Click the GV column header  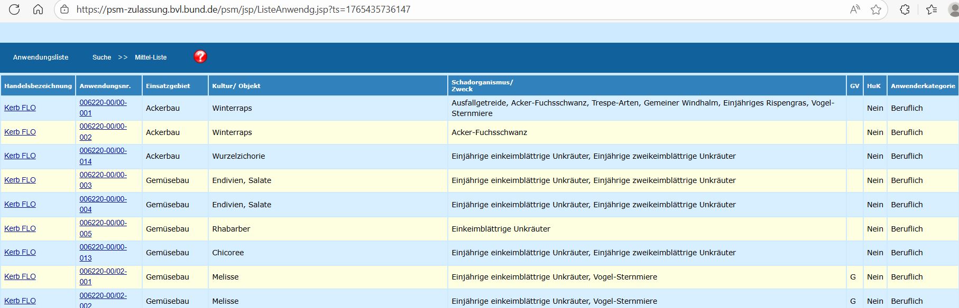point(855,85)
